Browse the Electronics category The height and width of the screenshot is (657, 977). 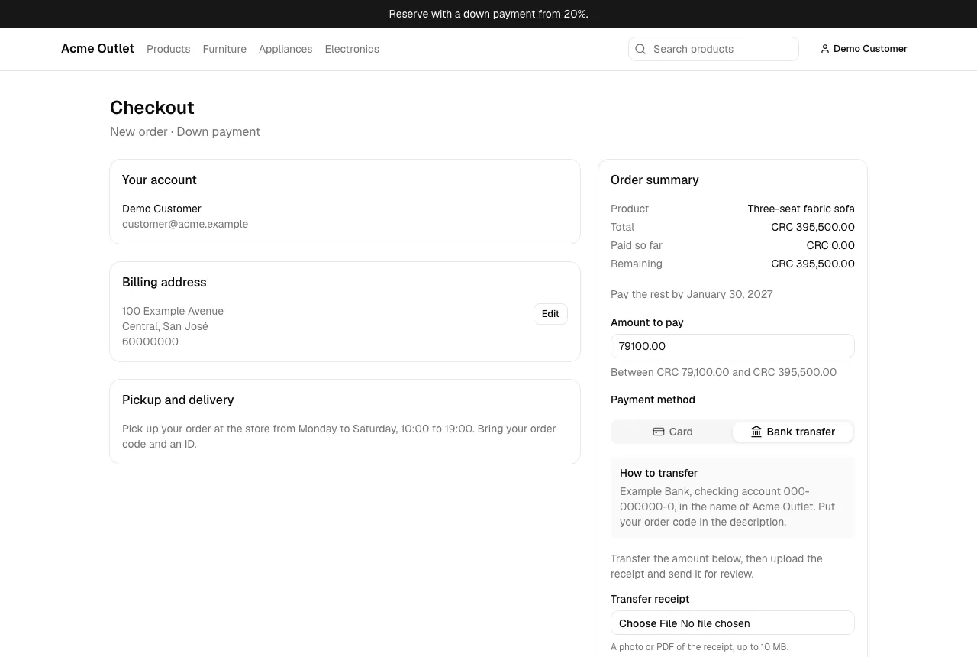(352, 49)
